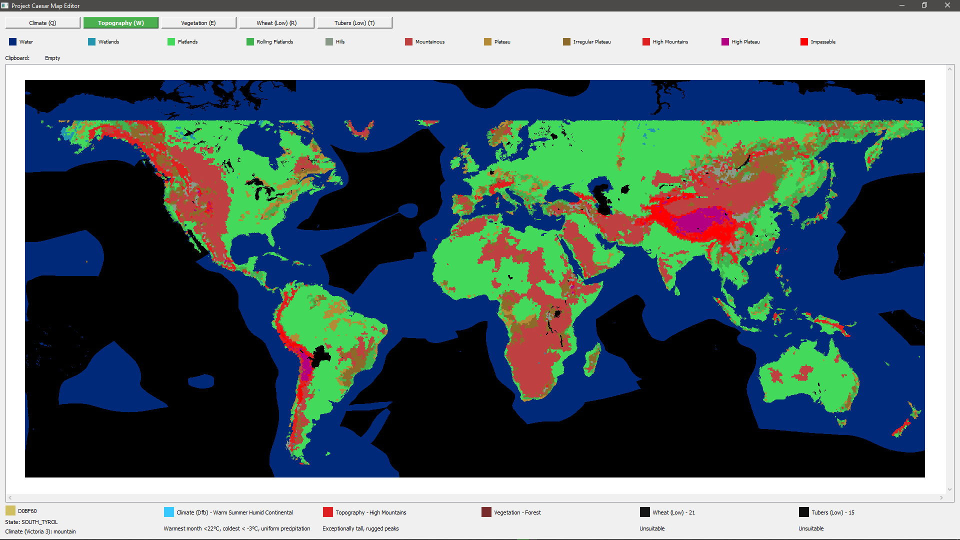The width and height of the screenshot is (960, 540).
Task: Choose the High Plateau swatch
Action: 725,42
